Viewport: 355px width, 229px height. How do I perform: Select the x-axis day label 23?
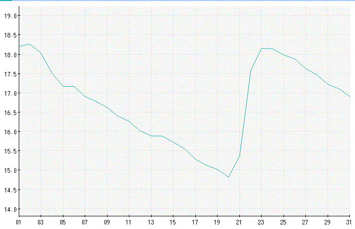coord(261,222)
